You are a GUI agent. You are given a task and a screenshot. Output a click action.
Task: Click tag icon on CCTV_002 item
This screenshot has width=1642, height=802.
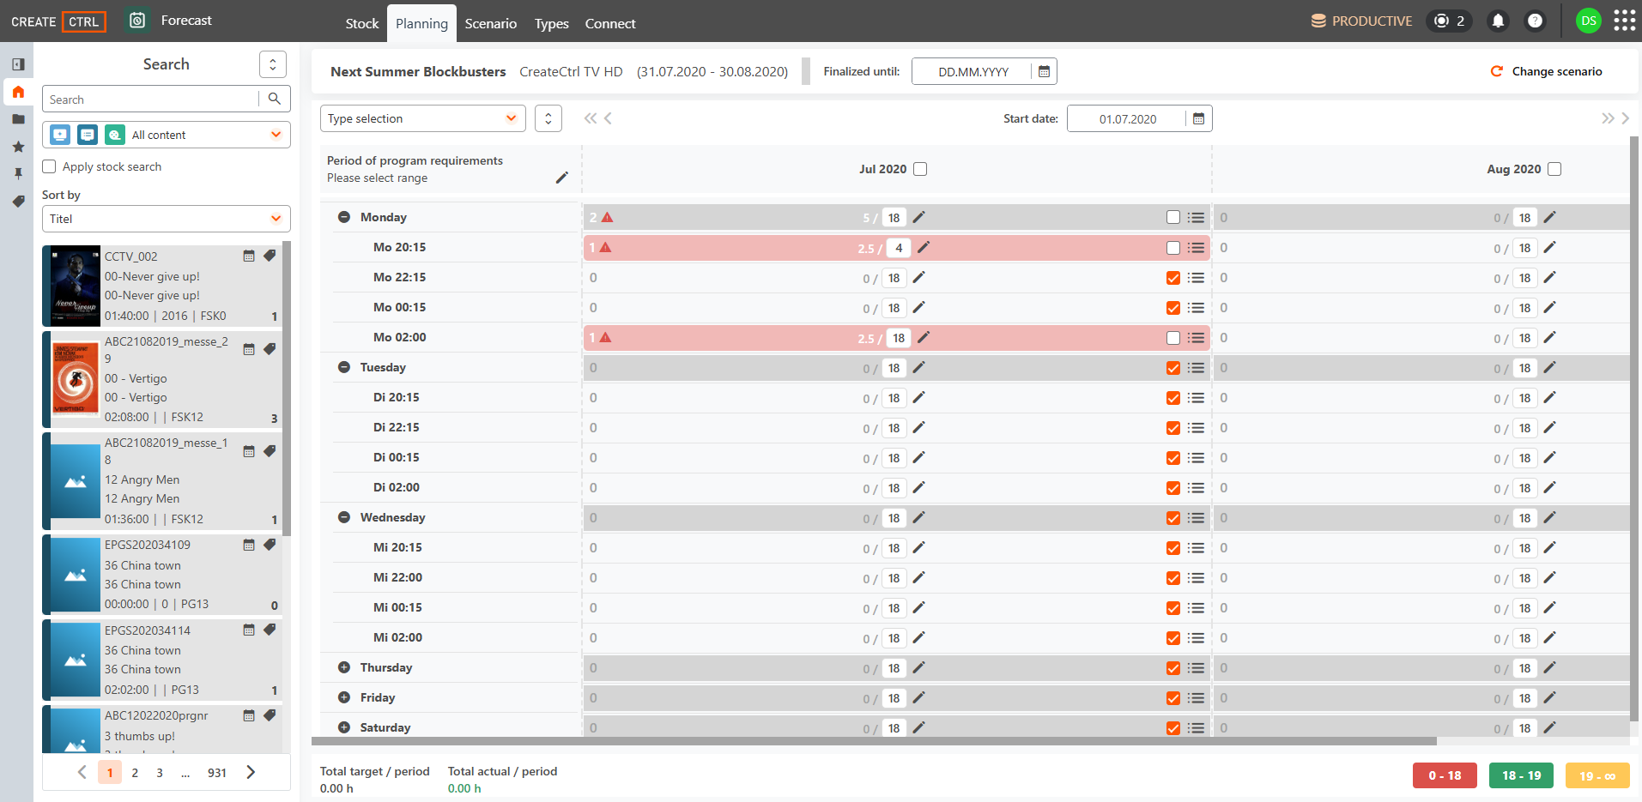click(x=270, y=256)
